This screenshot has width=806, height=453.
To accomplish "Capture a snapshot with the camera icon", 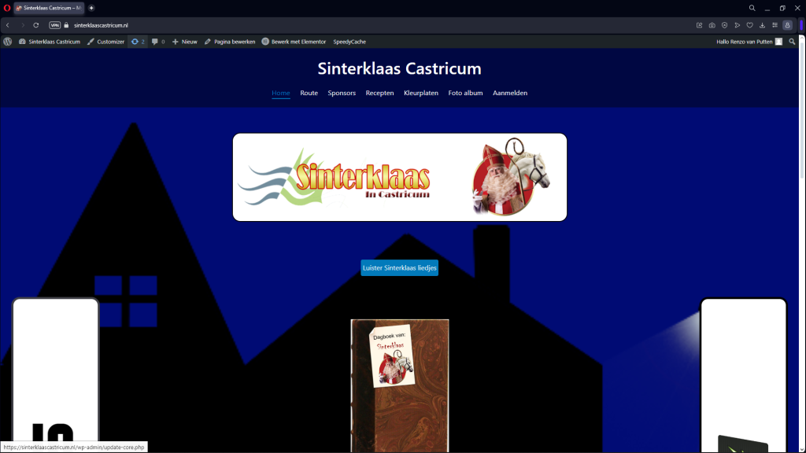I will (712, 24).
